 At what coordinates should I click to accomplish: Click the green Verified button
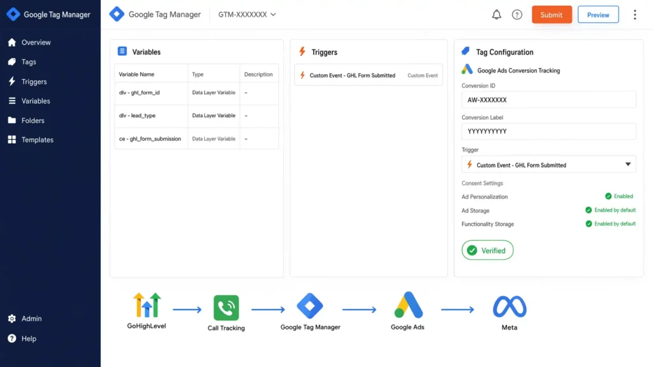487,250
